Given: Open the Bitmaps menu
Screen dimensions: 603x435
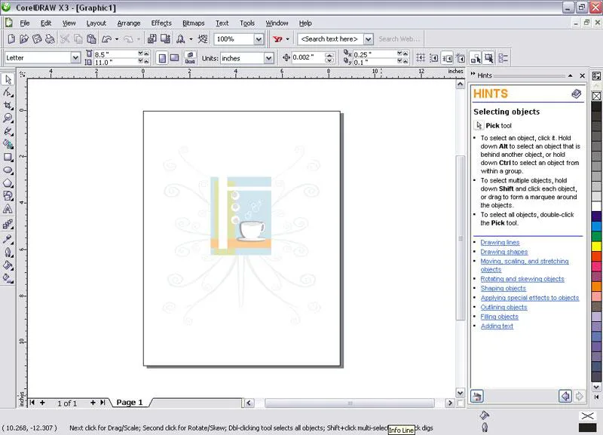Looking at the screenshot, I should coord(194,23).
